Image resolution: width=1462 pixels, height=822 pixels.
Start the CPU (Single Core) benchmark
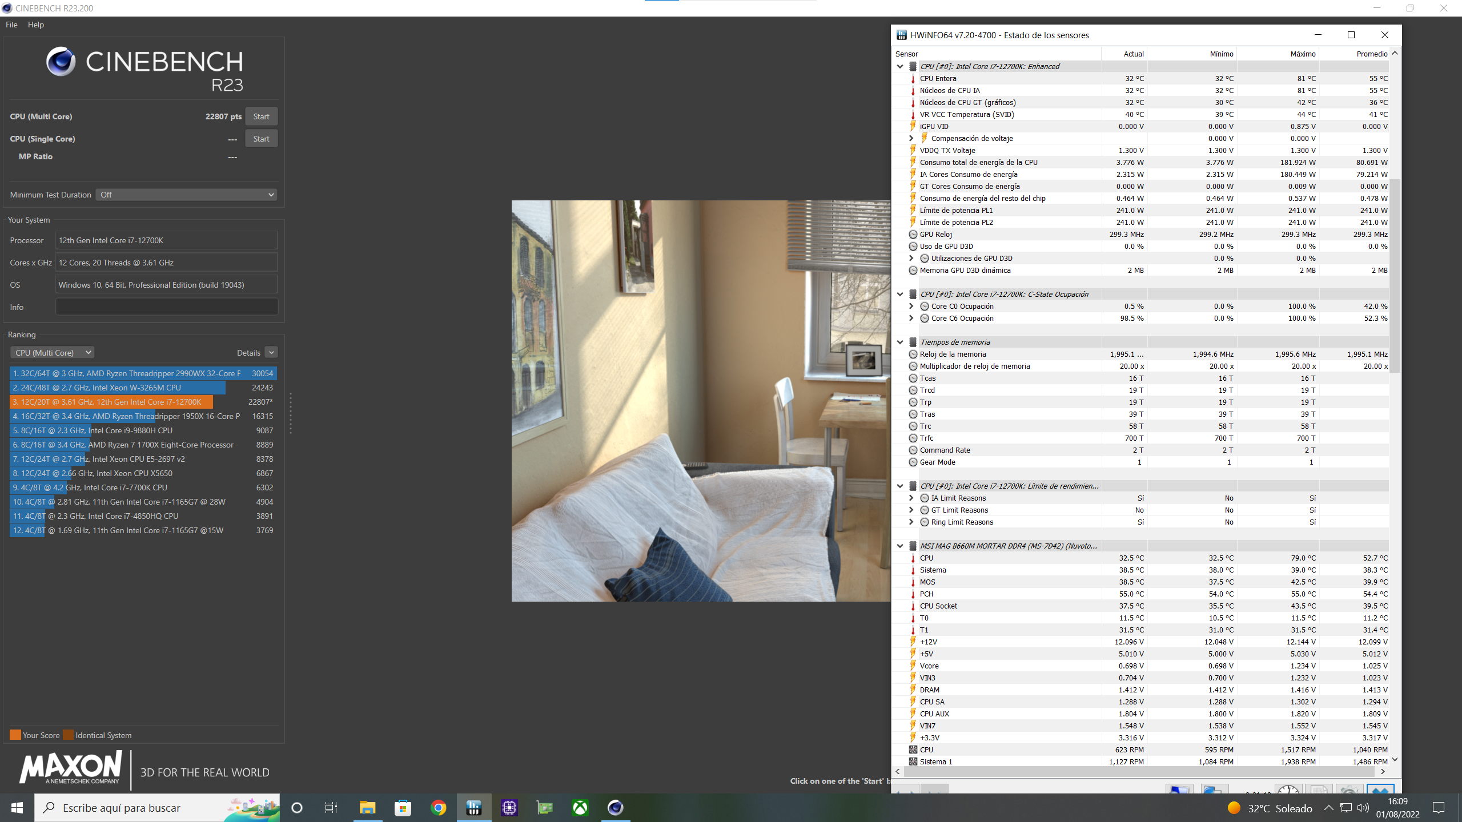(262, 139)
